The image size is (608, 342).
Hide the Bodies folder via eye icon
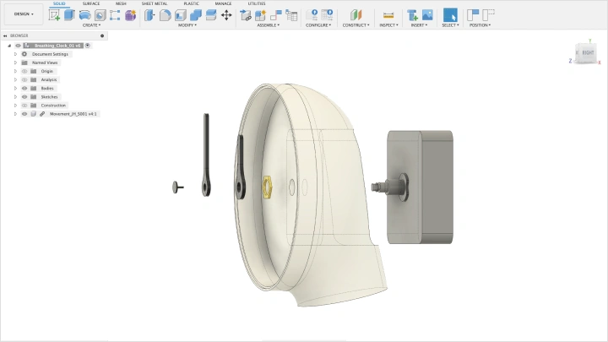(24, 88)
